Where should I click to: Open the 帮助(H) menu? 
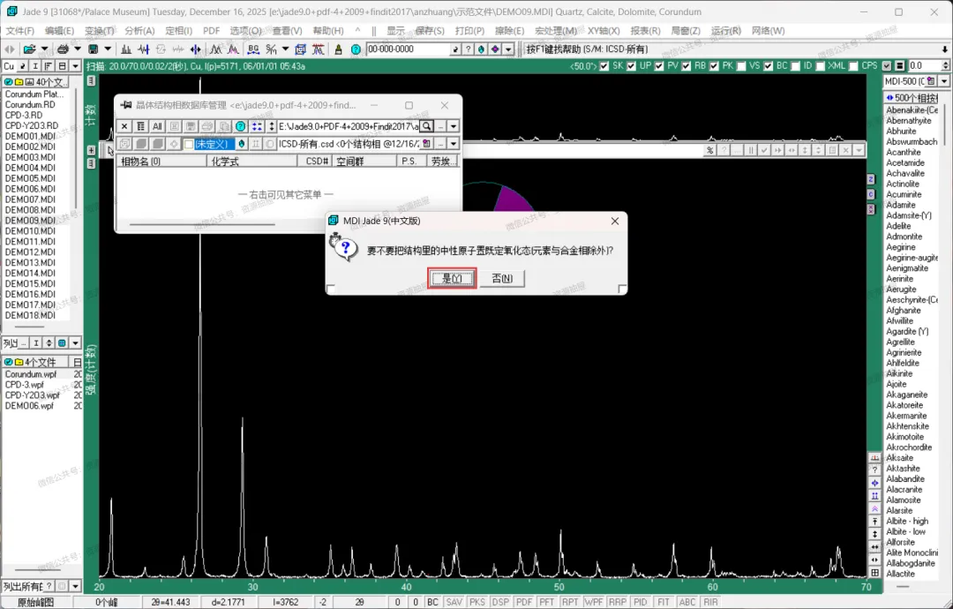(x=328, y=30)
